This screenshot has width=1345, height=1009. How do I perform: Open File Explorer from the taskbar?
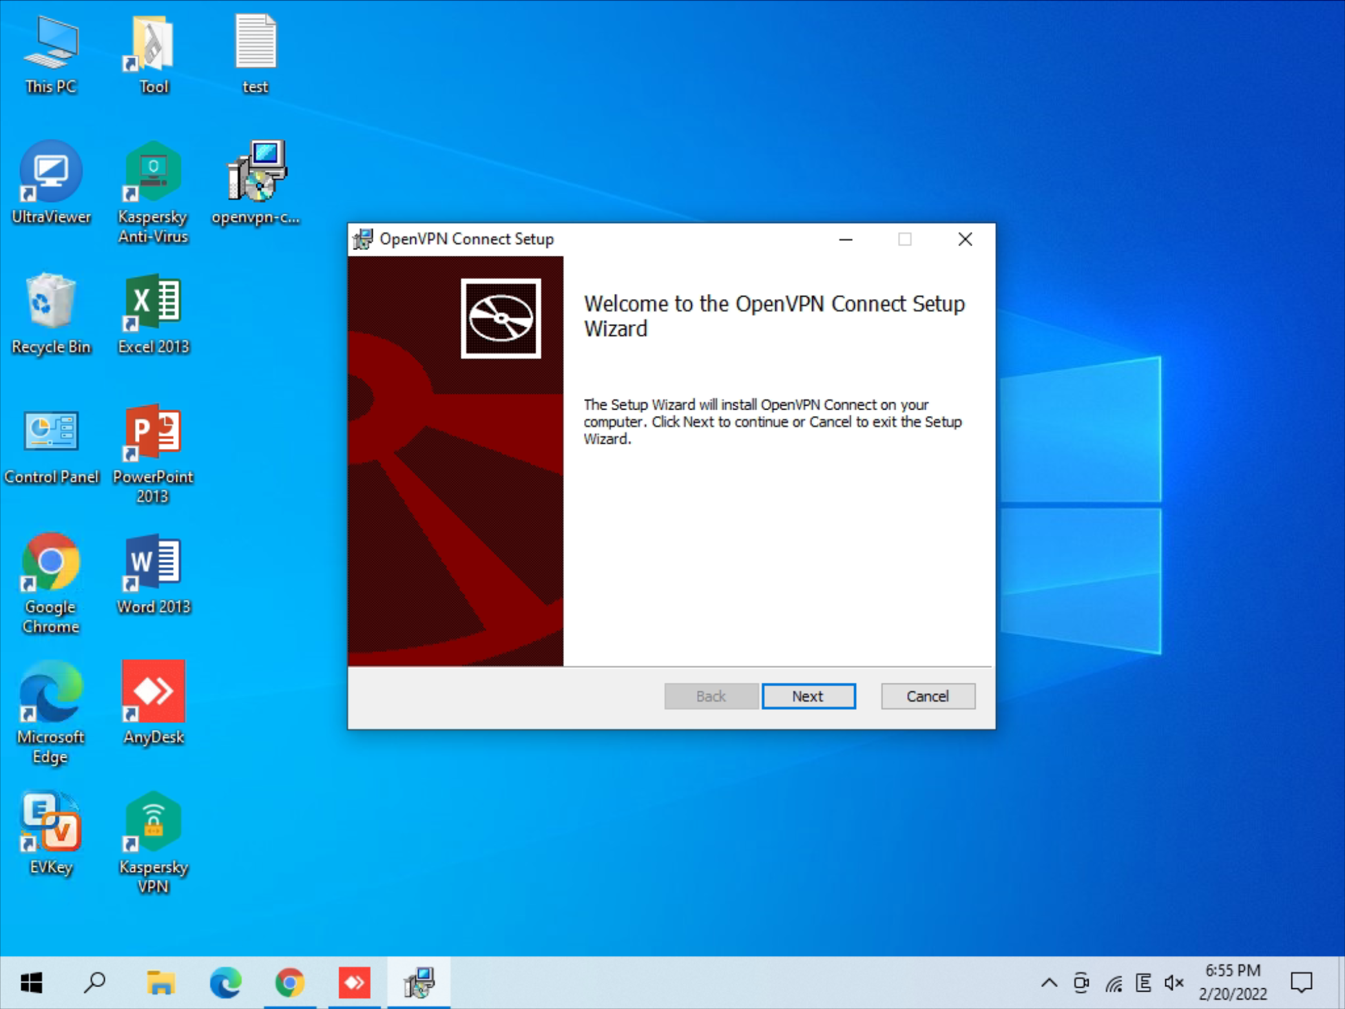[x=160, y=983]
